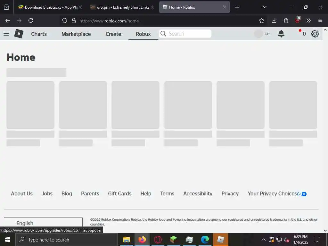
Task: Click the taskbar search box
Action: click(67, 240)
